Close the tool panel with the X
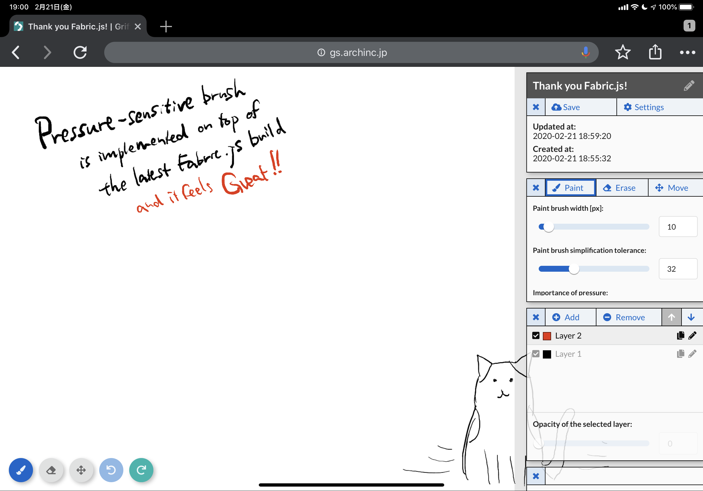 click(x=536, y=188)
